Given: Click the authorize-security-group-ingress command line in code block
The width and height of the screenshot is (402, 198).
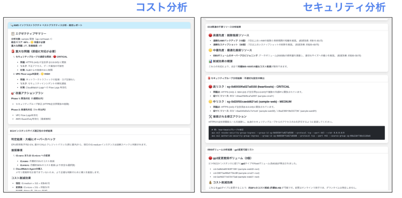Looking at the screenshot, I should [x=291, y=136].
